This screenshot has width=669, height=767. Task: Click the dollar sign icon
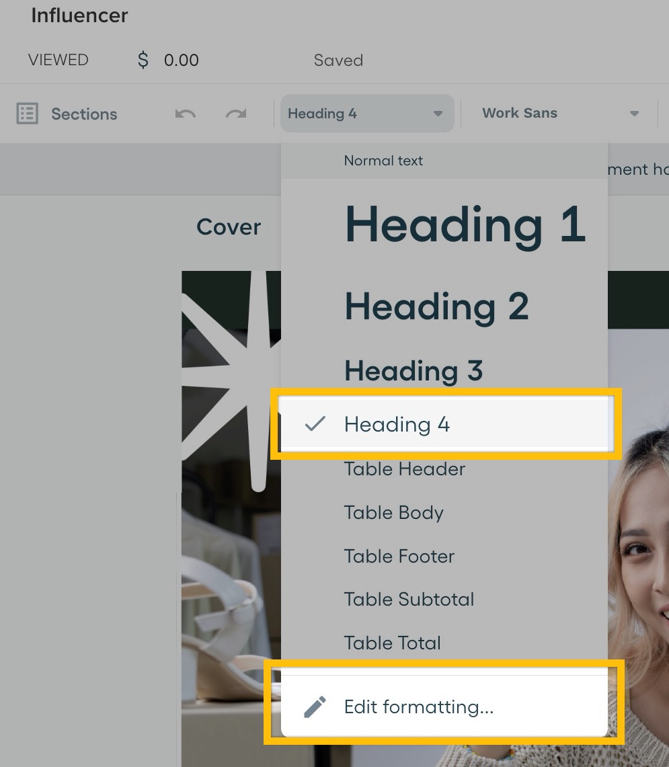pyautogui.click(x=143, y=60)
